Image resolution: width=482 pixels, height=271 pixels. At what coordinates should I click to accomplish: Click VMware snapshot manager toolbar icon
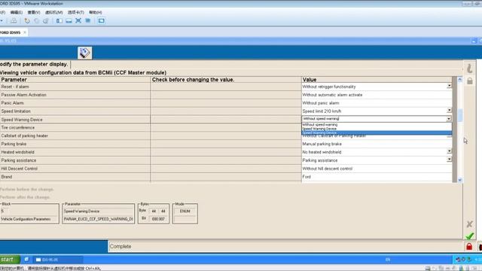click(46, 21)
